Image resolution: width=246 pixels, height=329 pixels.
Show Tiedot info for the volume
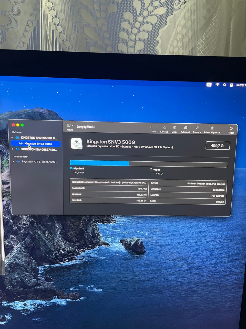pos(231,128)
